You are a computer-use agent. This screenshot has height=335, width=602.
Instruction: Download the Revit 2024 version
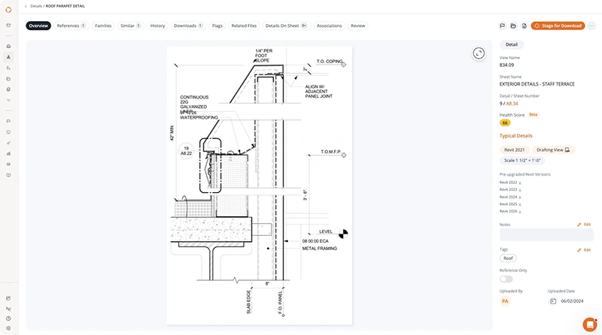(x=520, y=197)
